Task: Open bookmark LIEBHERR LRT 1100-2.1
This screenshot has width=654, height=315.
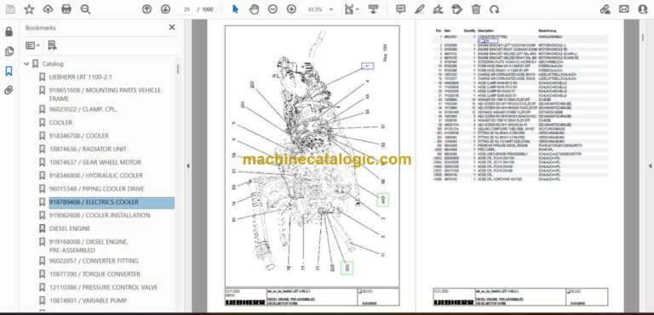Action: tap(81, 77)
